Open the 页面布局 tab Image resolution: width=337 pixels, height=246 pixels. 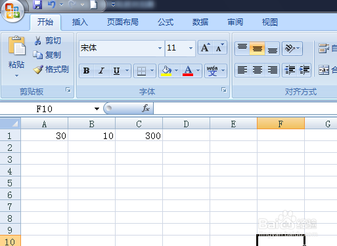coord(123,22)
